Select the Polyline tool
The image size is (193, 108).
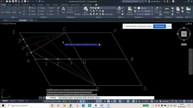point(8,10)
